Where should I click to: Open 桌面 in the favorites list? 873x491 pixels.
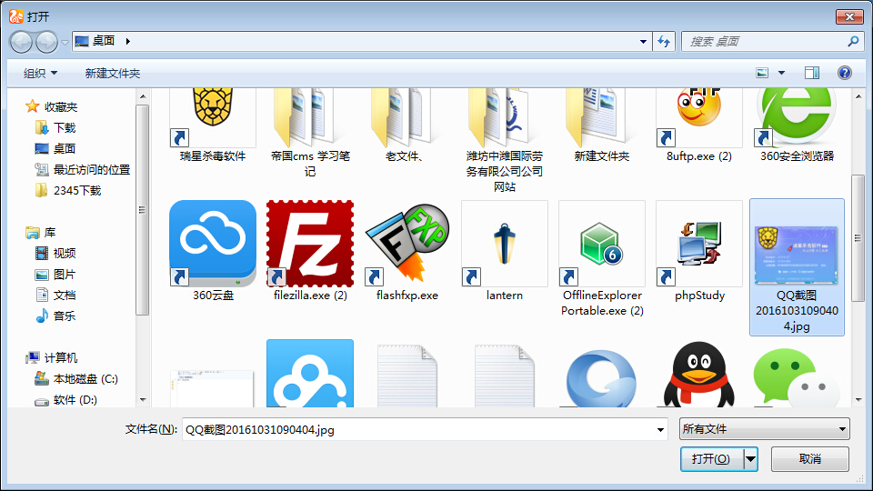coord(65,148)
